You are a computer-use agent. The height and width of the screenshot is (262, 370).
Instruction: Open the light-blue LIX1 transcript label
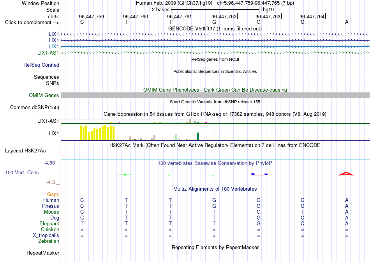coord(54,46)
